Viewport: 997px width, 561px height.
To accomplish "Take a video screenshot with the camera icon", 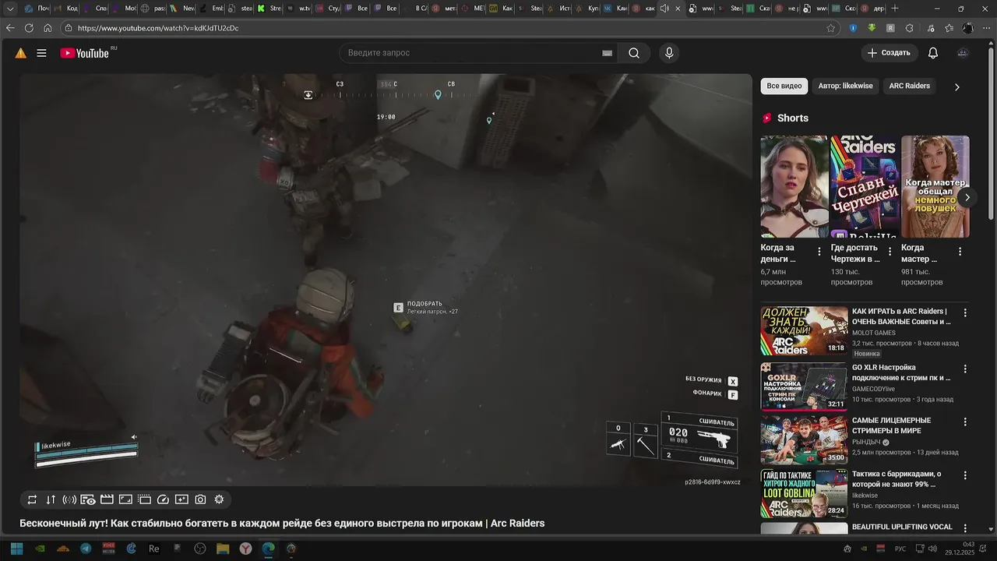I will [x=200, y=499].
